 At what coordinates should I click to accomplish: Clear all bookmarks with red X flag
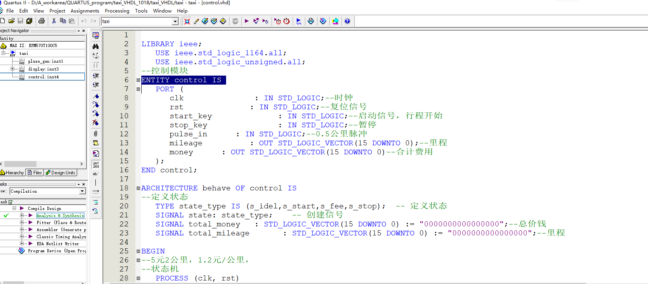click(95, 123)
